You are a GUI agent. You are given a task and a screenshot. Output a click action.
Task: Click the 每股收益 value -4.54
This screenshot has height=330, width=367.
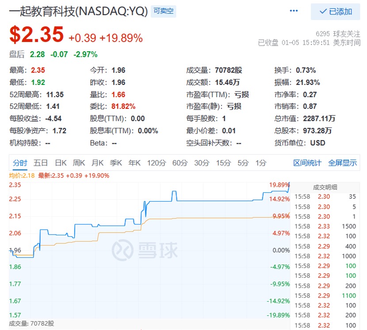tap(54, 119)
